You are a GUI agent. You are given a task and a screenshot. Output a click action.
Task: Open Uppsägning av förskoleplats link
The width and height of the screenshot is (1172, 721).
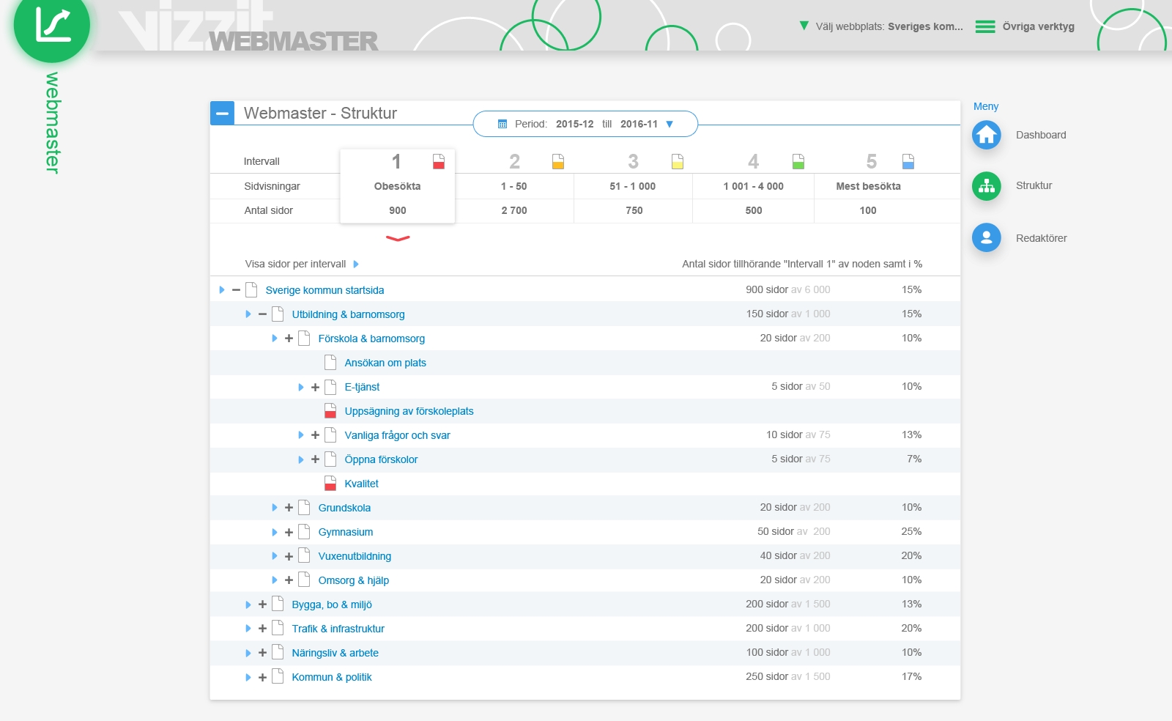pos(409,411)
